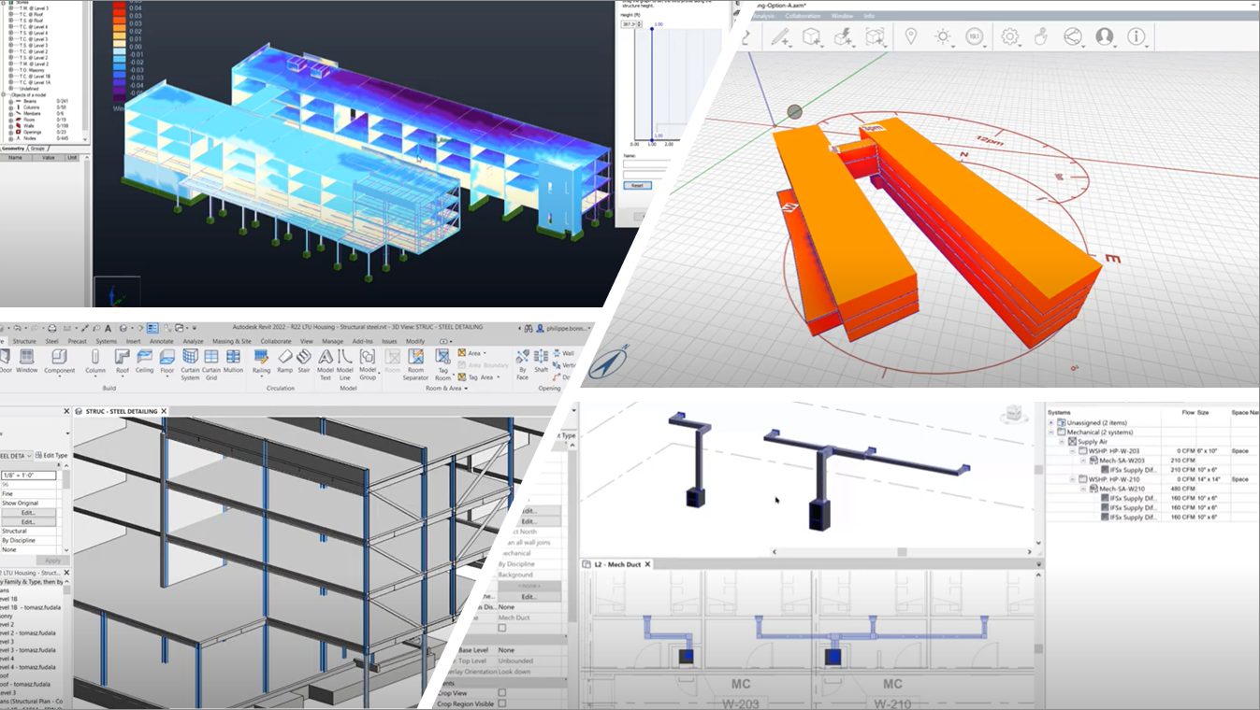The width and height of the screenshot is (1260, 710).
Task: Switch to the Annotate ribbon tab
Action: 162,342
